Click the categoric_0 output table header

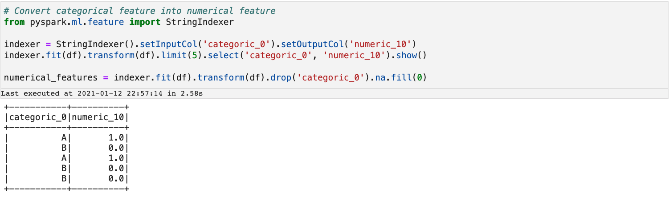(x=38, y=117)
